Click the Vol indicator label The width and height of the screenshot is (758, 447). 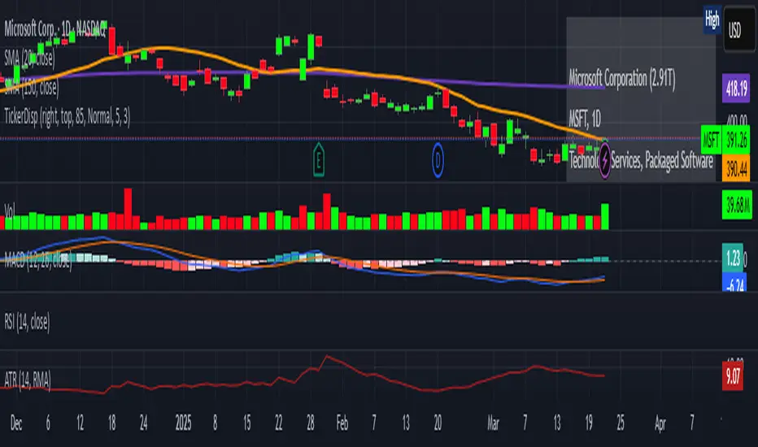(x=10, y=210)
